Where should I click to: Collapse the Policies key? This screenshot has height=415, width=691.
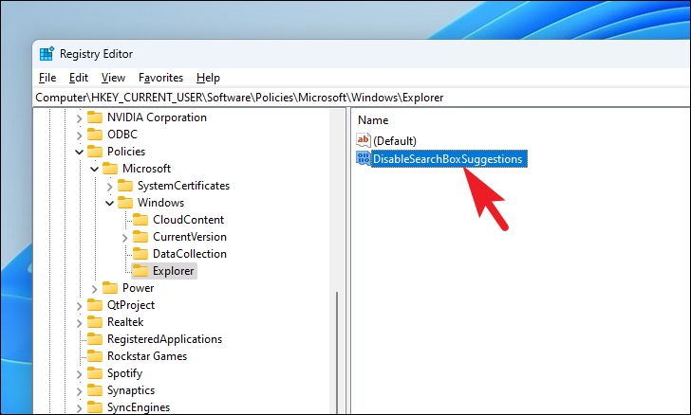(x=79, y=152)
